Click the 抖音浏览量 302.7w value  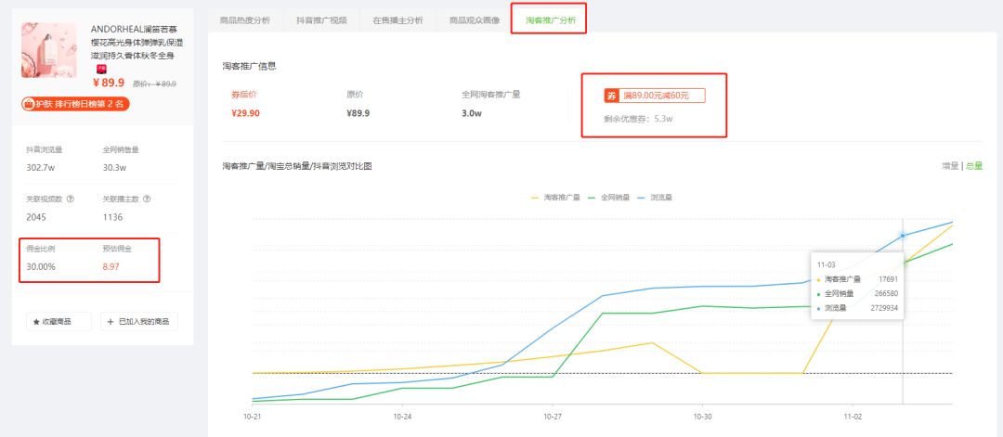pyautogui.click(x=40, y=167)
